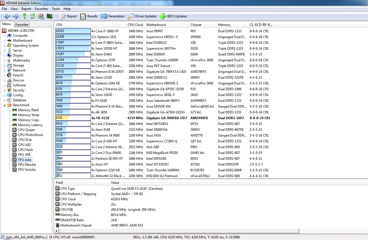The height and width of the screenshot is (240, 368).
Task: Collapse the Benchmark tree node
Action: 4,105
